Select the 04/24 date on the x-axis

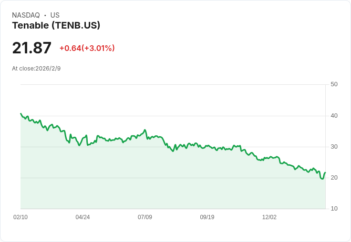click(x=83, y=217)
